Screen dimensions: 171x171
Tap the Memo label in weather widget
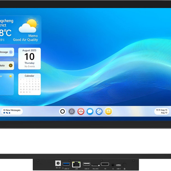[x=33, y=36]
